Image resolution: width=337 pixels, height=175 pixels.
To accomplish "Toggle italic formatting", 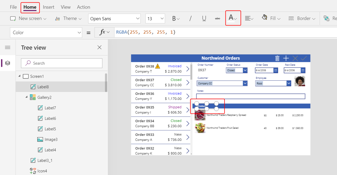I will coord(191,18).
